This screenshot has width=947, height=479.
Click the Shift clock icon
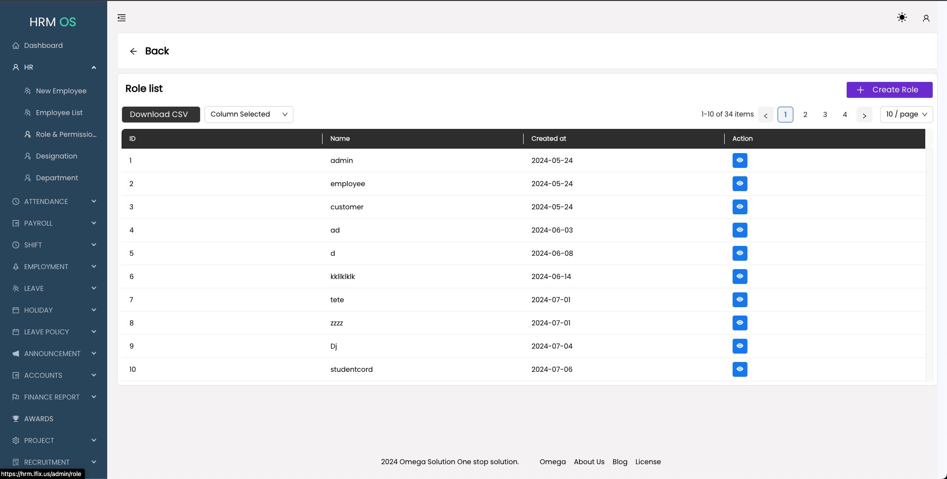coord(16,245)
